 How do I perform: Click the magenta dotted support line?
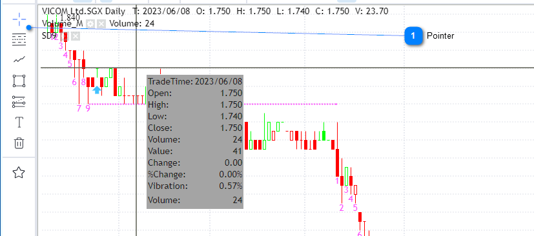coord(212,104)
